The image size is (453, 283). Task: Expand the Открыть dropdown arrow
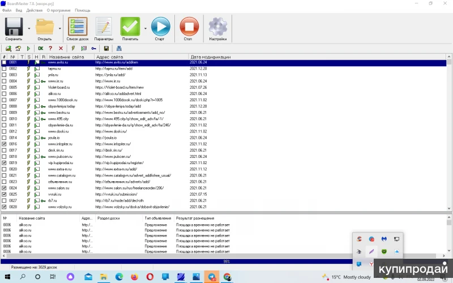[x=60, y=28]
